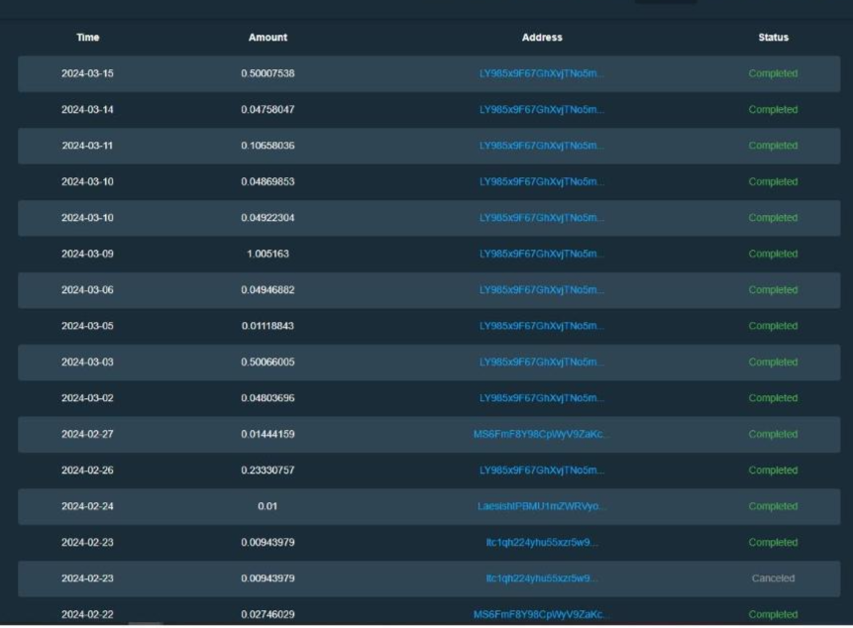Click the Canceled status label

coord(773,578)
